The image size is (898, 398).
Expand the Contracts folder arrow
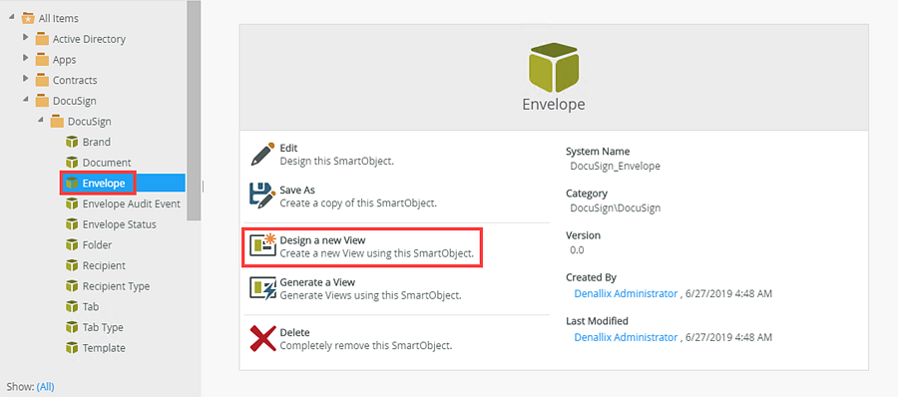(25, 80)
